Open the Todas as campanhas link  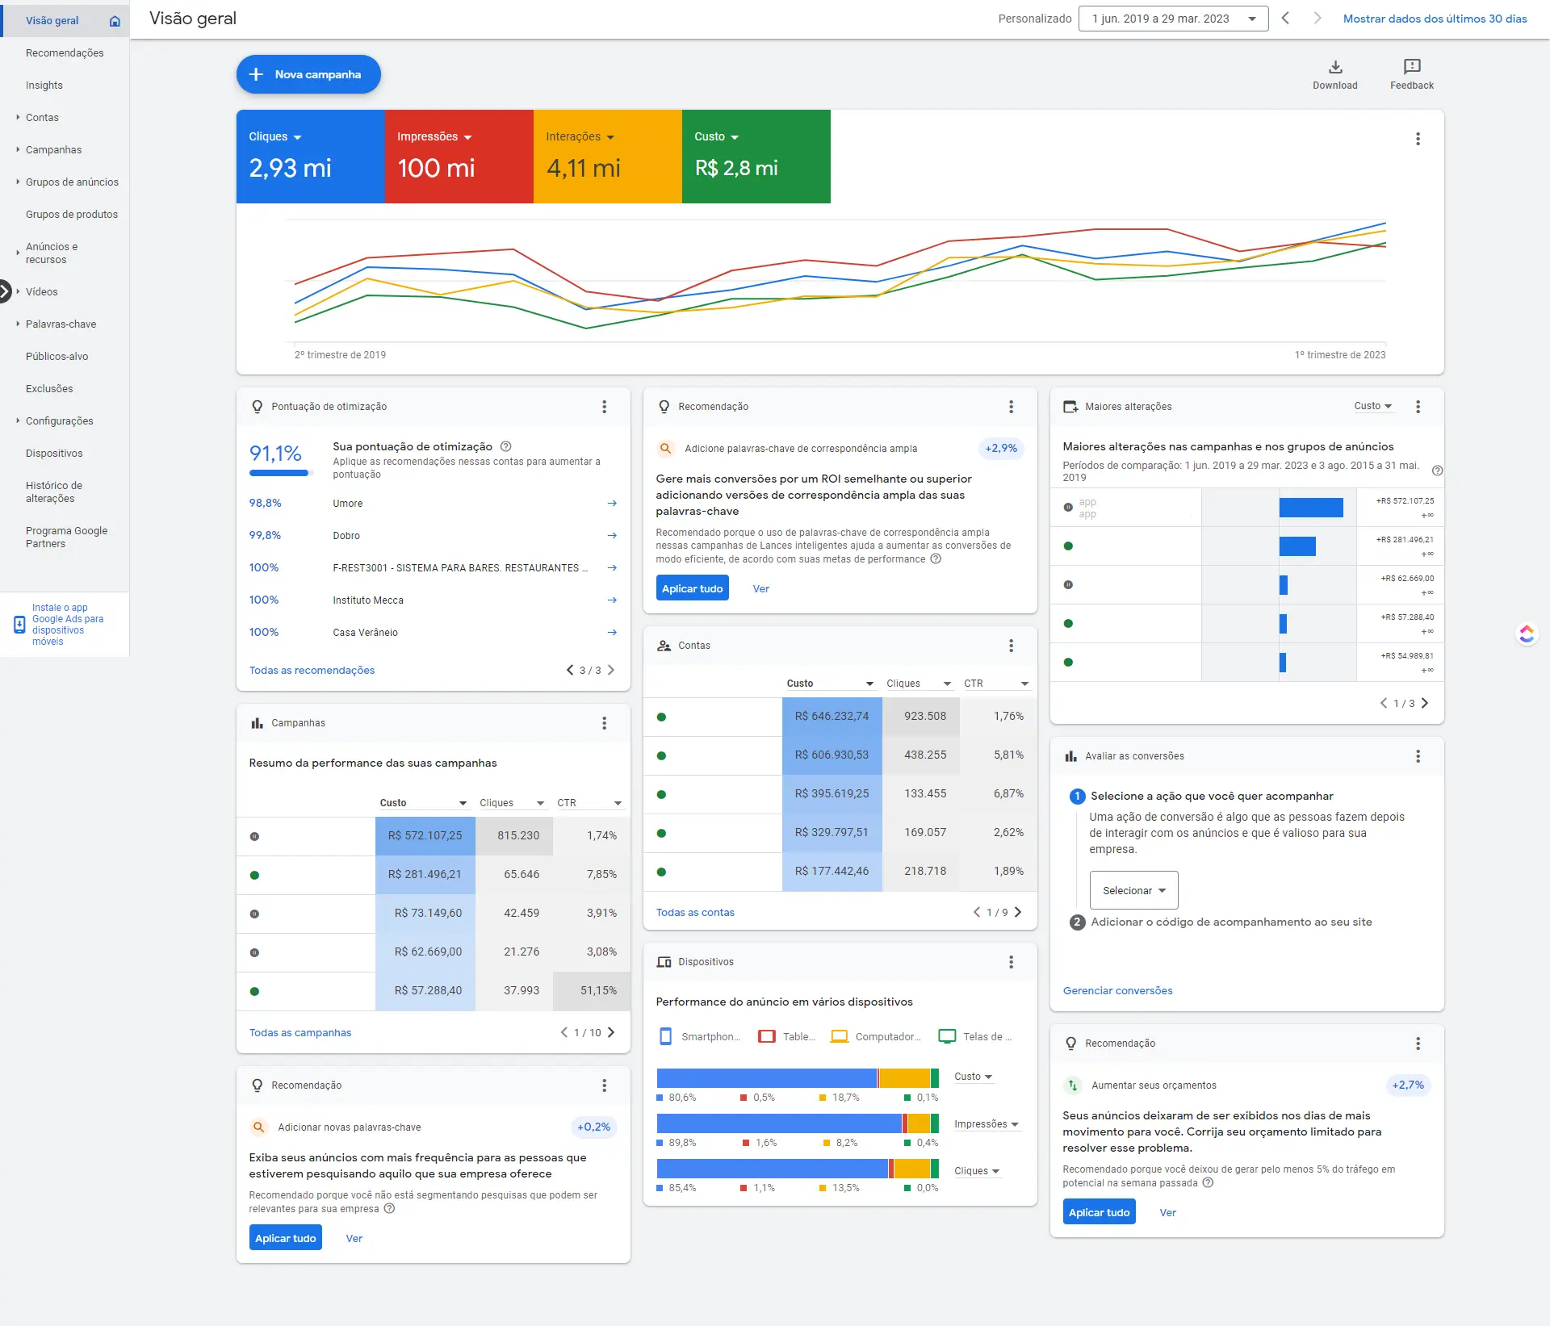pos(300,1033)
